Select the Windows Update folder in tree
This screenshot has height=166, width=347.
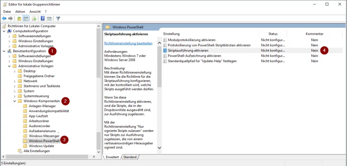click(41, 146)
